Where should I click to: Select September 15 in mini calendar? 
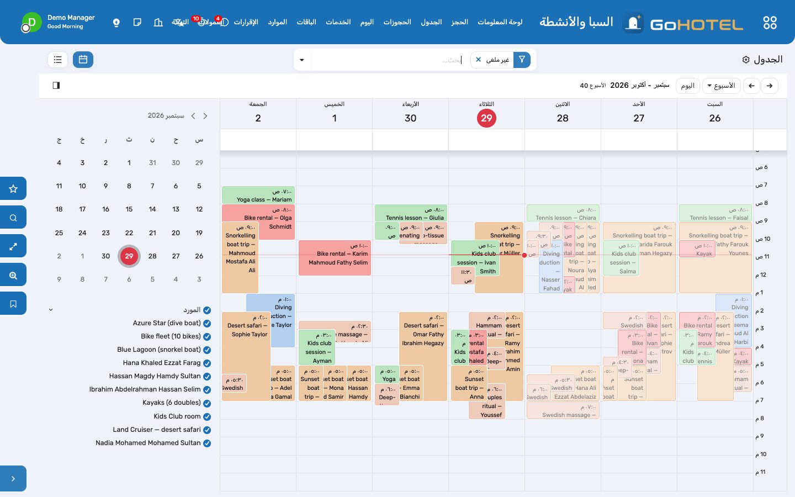pyautogui.click(x=129, y=209)
